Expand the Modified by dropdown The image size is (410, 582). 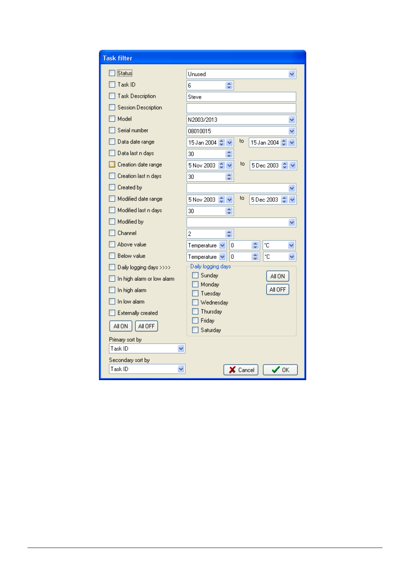292,222
